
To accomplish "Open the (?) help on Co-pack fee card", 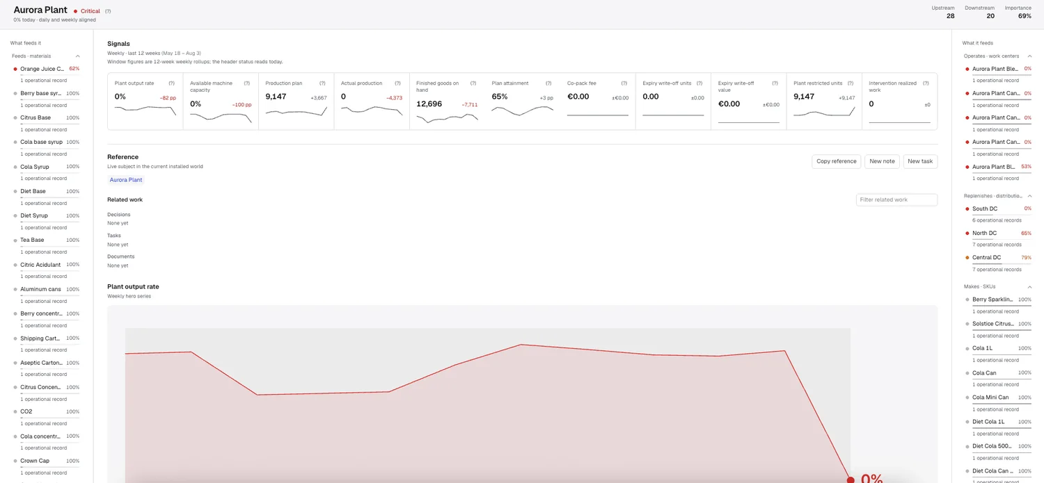I will click(624, 83).
